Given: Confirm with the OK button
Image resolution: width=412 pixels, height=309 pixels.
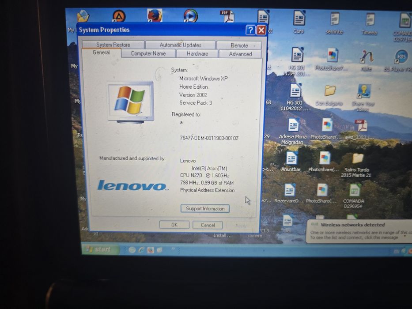Looking at the screenshot, I should tap(174, 225).
